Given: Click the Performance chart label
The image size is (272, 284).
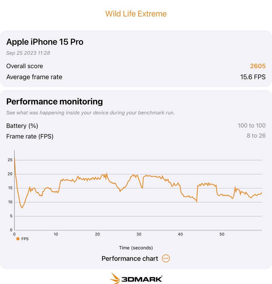Looking at the screenshot, I should coord(130,258).
